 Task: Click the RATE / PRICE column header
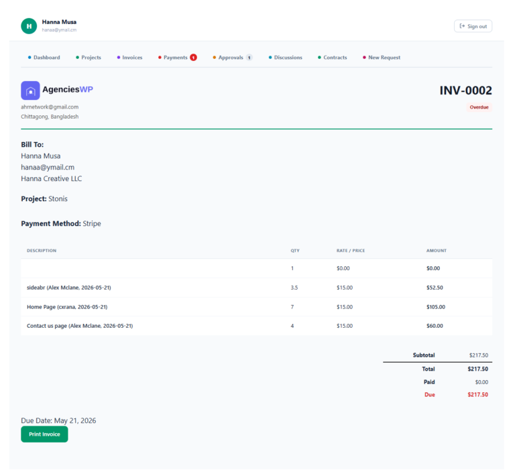click(x=351, y=251)
